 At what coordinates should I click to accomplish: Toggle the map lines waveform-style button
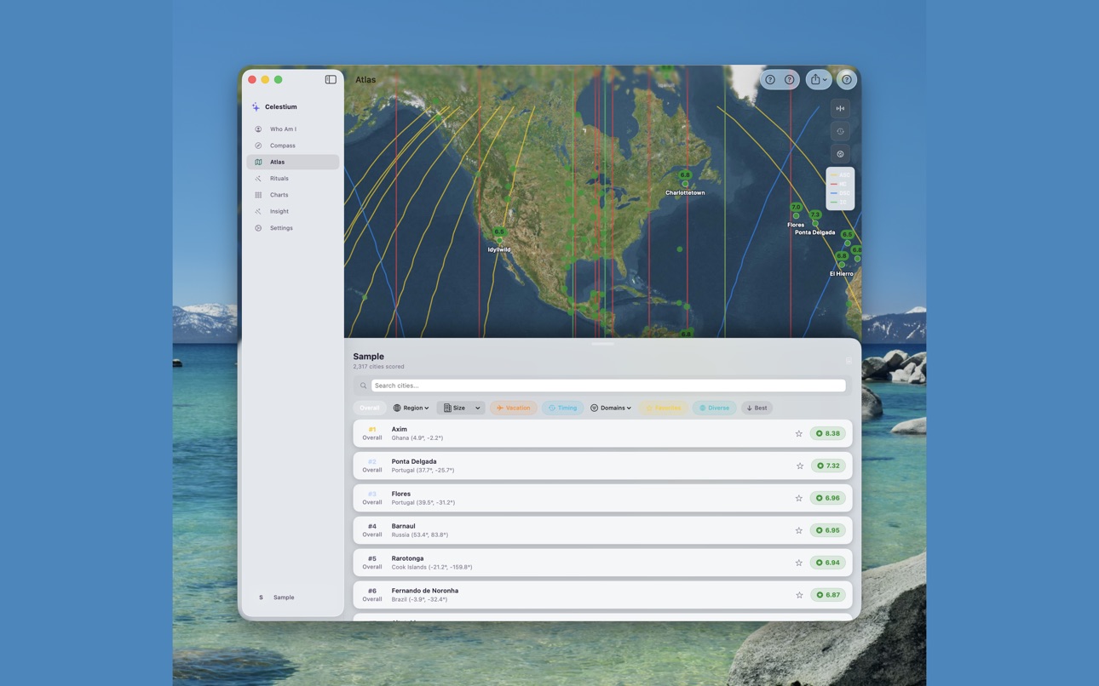pos(840,108)
